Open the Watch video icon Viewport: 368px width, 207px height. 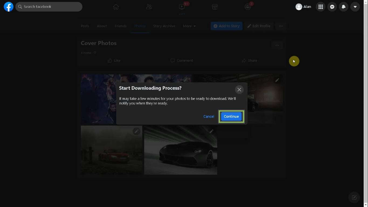tap(182, 7)
